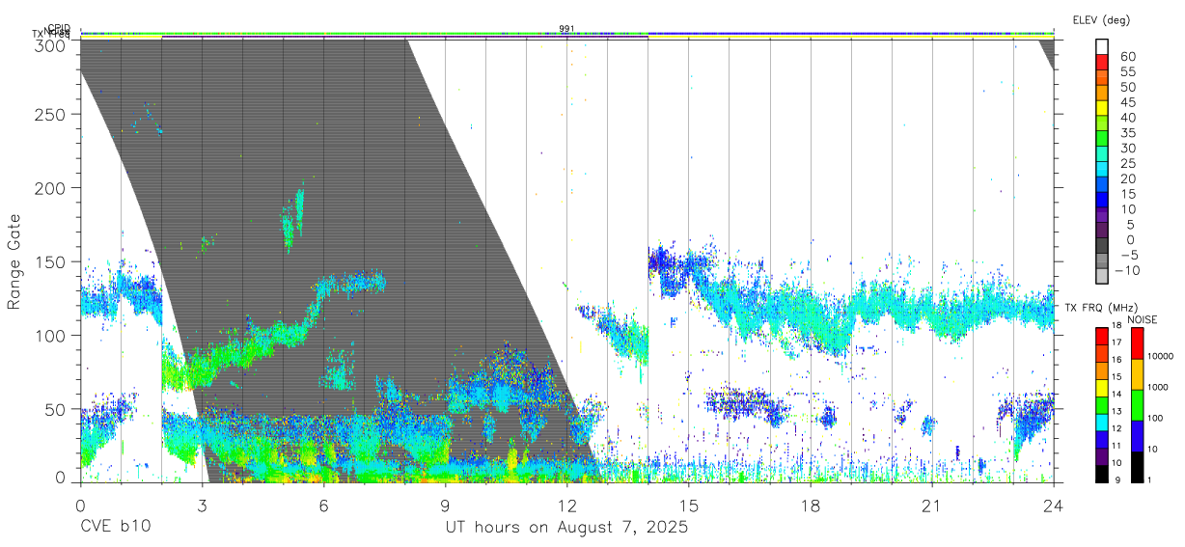1185x547 pixels.
Task: Click the red 55–60 segment of ELEV color bar
Action: coord(1103,64)
